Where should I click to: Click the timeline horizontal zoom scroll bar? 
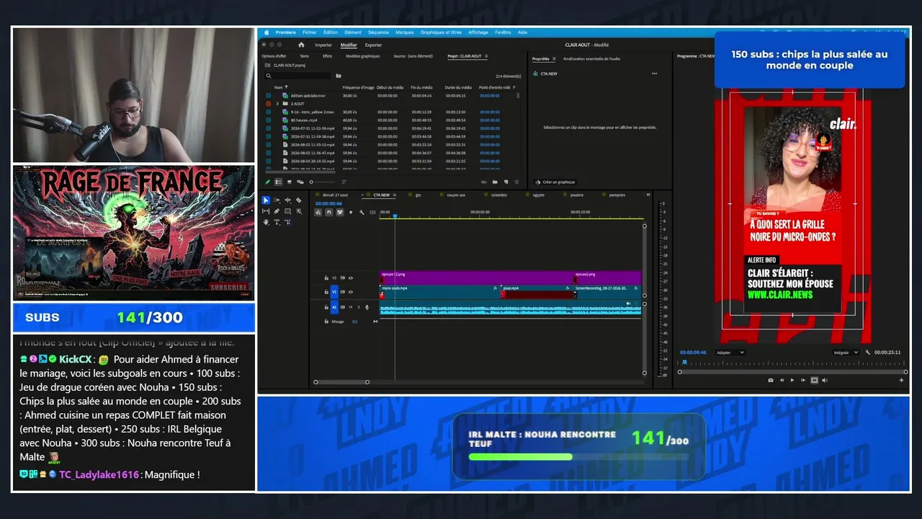click(341, 382)
